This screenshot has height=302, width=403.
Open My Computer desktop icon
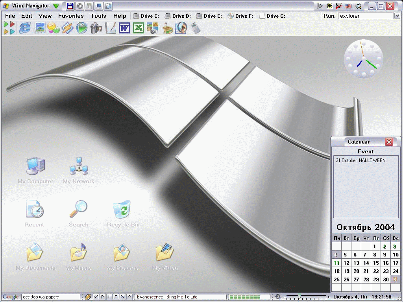35,171
